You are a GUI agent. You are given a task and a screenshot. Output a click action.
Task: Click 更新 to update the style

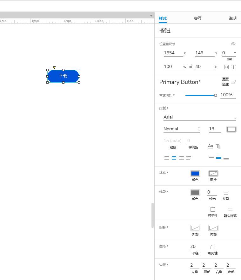tap(225, 79)
